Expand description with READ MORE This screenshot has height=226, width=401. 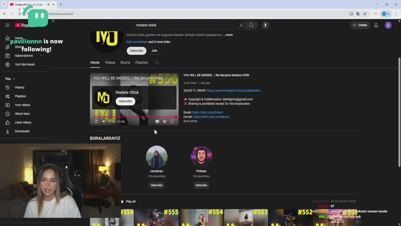tap(190, 121)
